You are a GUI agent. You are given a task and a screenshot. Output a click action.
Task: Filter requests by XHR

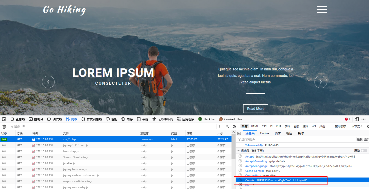click(278, 127)
